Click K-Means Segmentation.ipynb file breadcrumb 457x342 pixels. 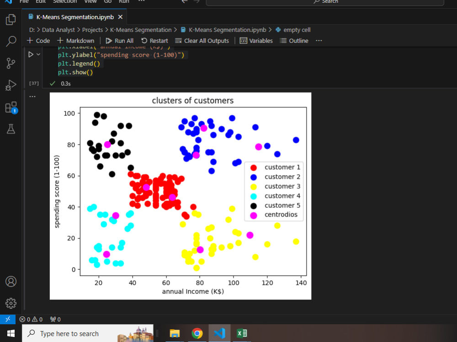click(223, 30)
